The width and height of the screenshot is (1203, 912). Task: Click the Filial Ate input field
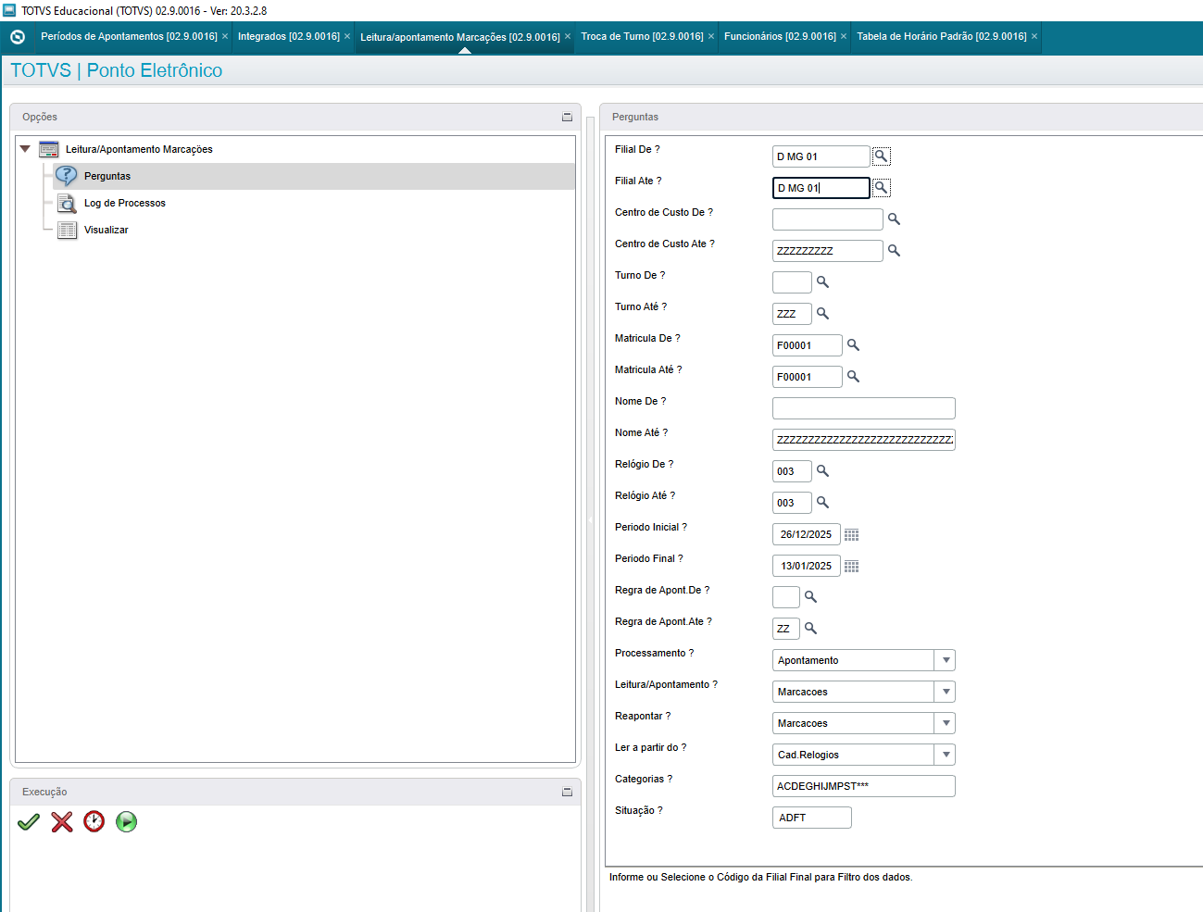pos(821,188)
